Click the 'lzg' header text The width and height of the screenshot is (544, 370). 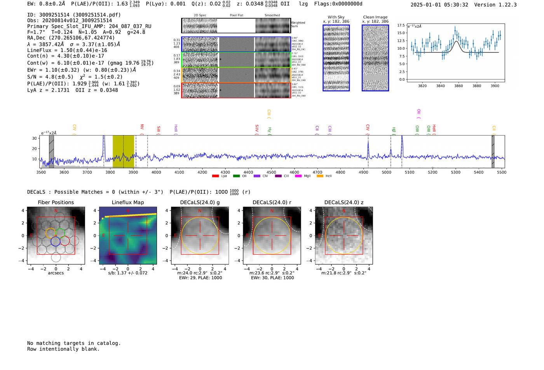303,4
